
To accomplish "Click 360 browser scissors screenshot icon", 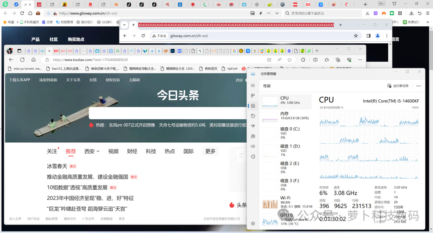I will 367,13.
